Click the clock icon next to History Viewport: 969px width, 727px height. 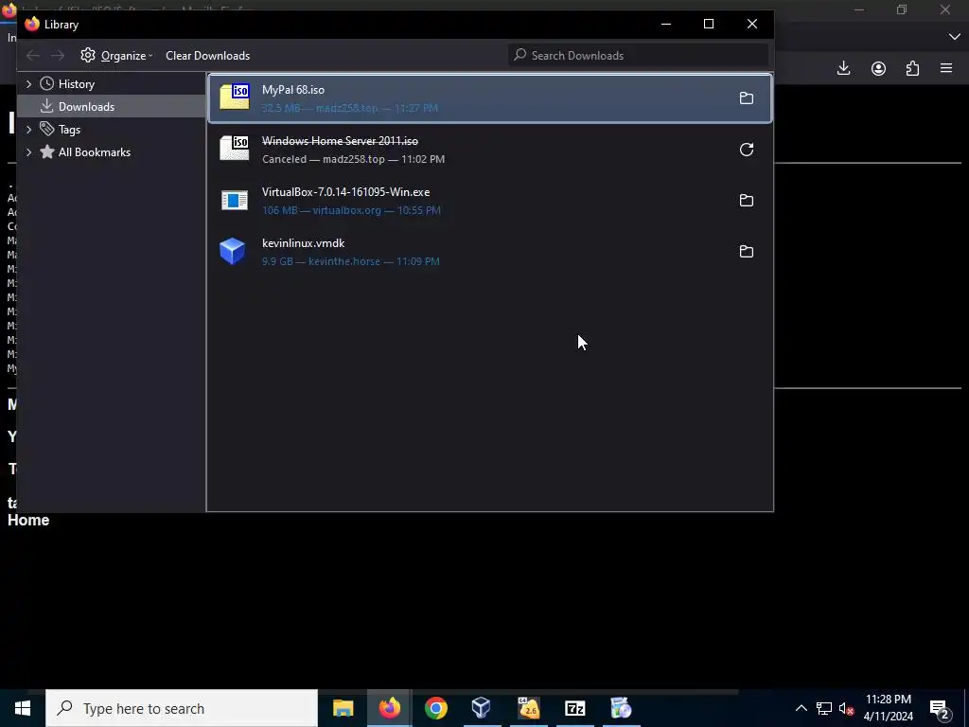[47, 83]
